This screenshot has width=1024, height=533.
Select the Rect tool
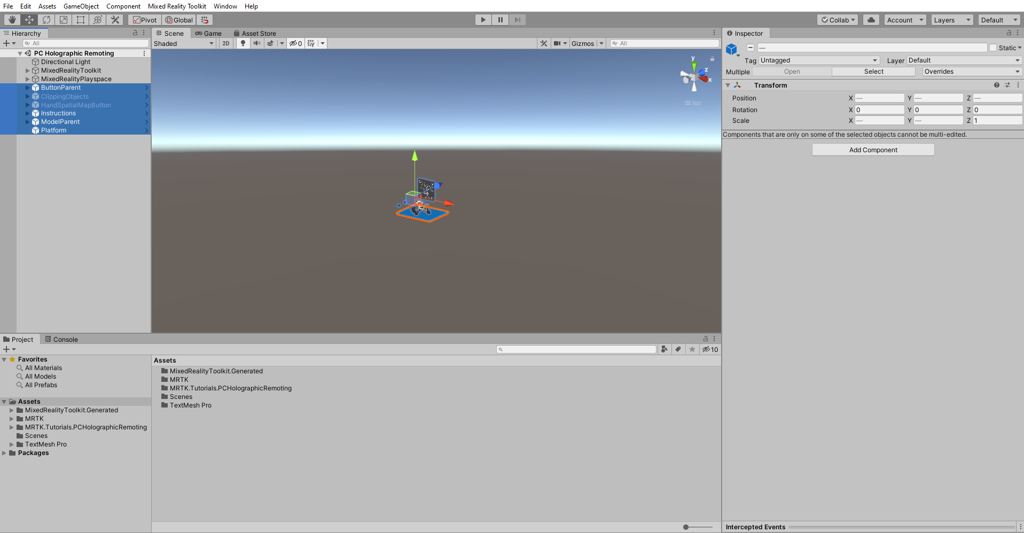pos(81,20)
